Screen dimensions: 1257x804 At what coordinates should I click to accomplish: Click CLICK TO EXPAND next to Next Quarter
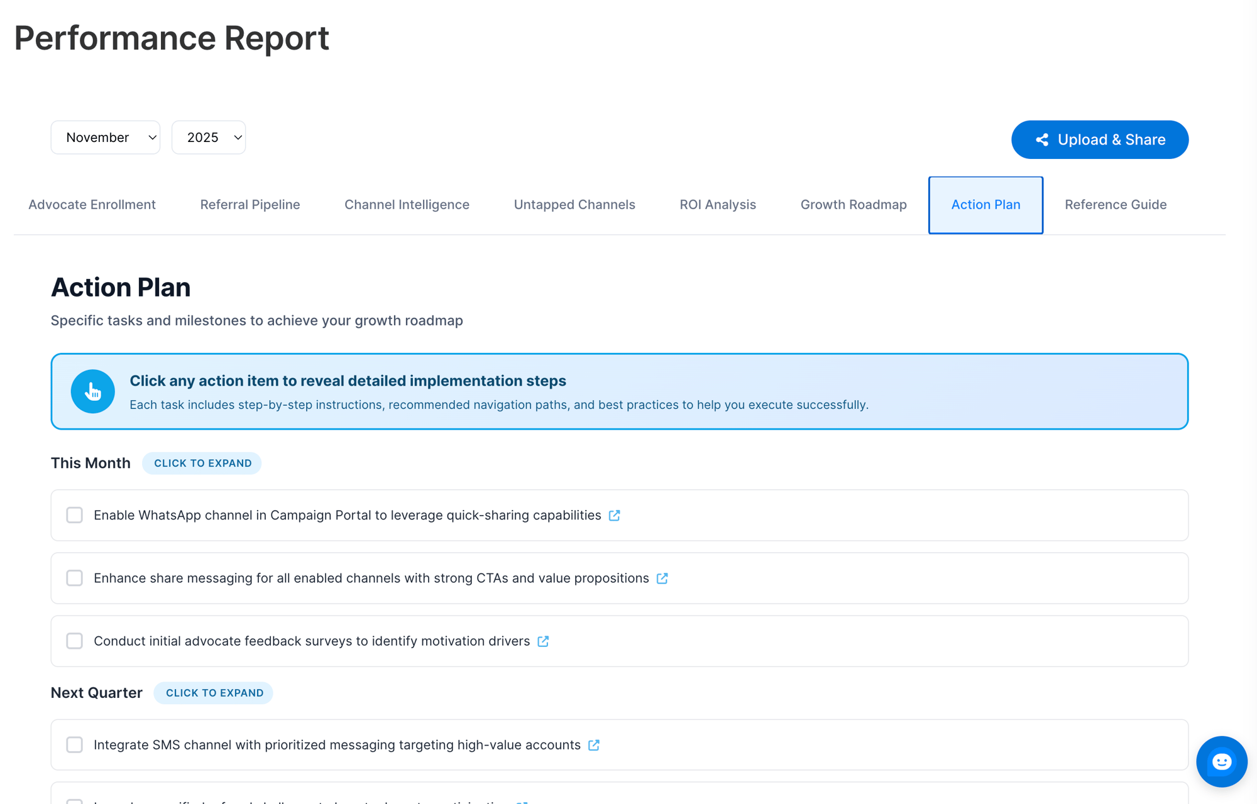(213, 692)
